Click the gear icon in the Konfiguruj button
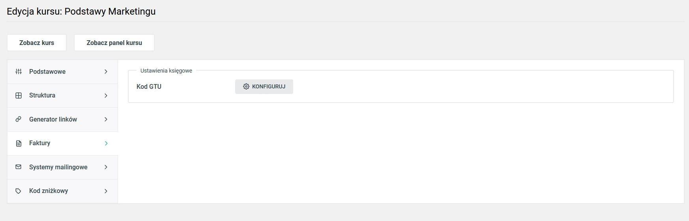Viewport: 689px width, 221px height. (246, 86)
